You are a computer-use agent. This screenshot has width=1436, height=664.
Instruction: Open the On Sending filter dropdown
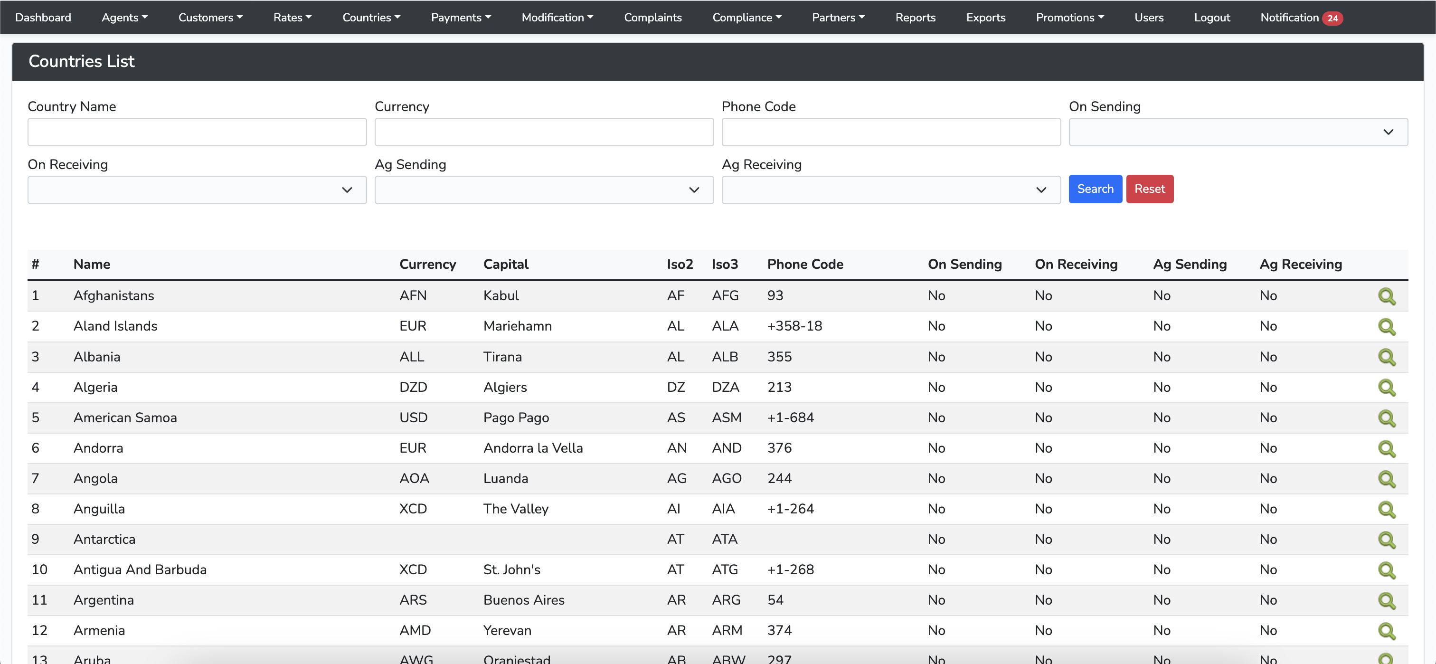point(1238,132)
